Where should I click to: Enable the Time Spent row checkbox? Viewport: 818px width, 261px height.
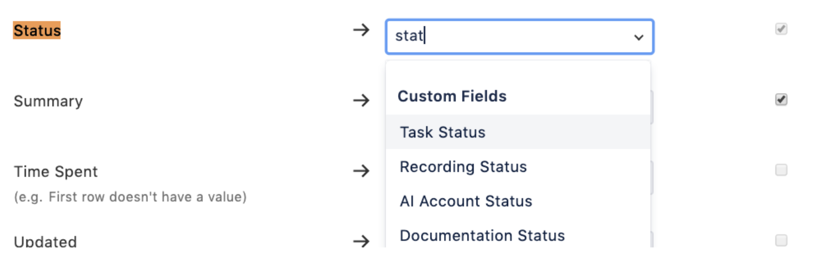click(781, 170)
